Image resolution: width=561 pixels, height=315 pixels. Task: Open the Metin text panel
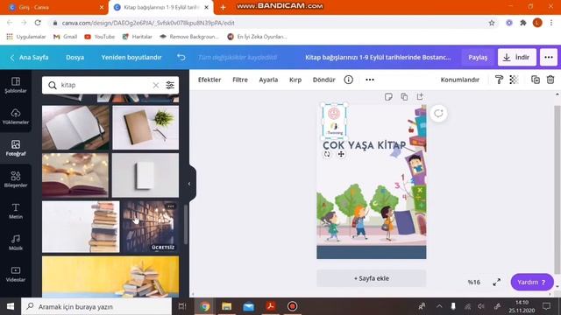click(x=16, y=211)
